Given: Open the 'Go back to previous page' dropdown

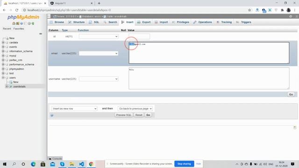Looking at the screenshot, I should tap(135, 109).
